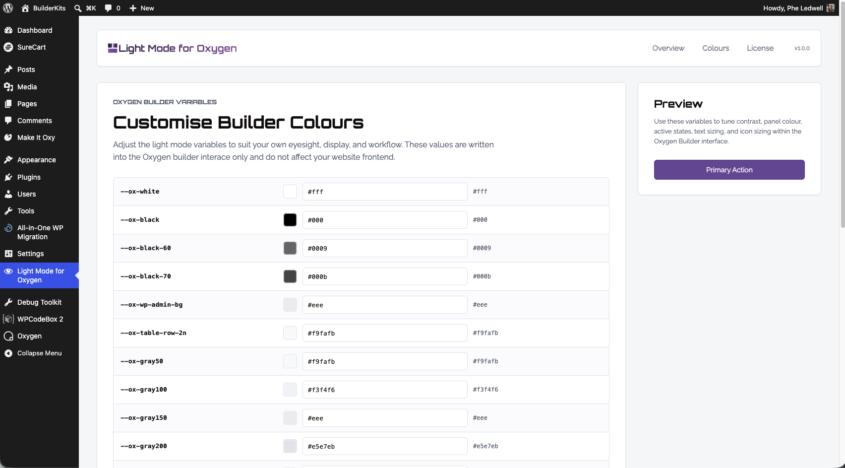Focus the --ox-gray100 hex input field
845x468 pixels.
[385, 390]
